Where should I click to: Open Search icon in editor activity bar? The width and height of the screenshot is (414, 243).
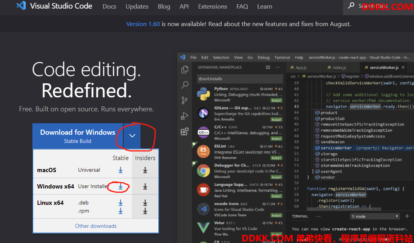185,85
